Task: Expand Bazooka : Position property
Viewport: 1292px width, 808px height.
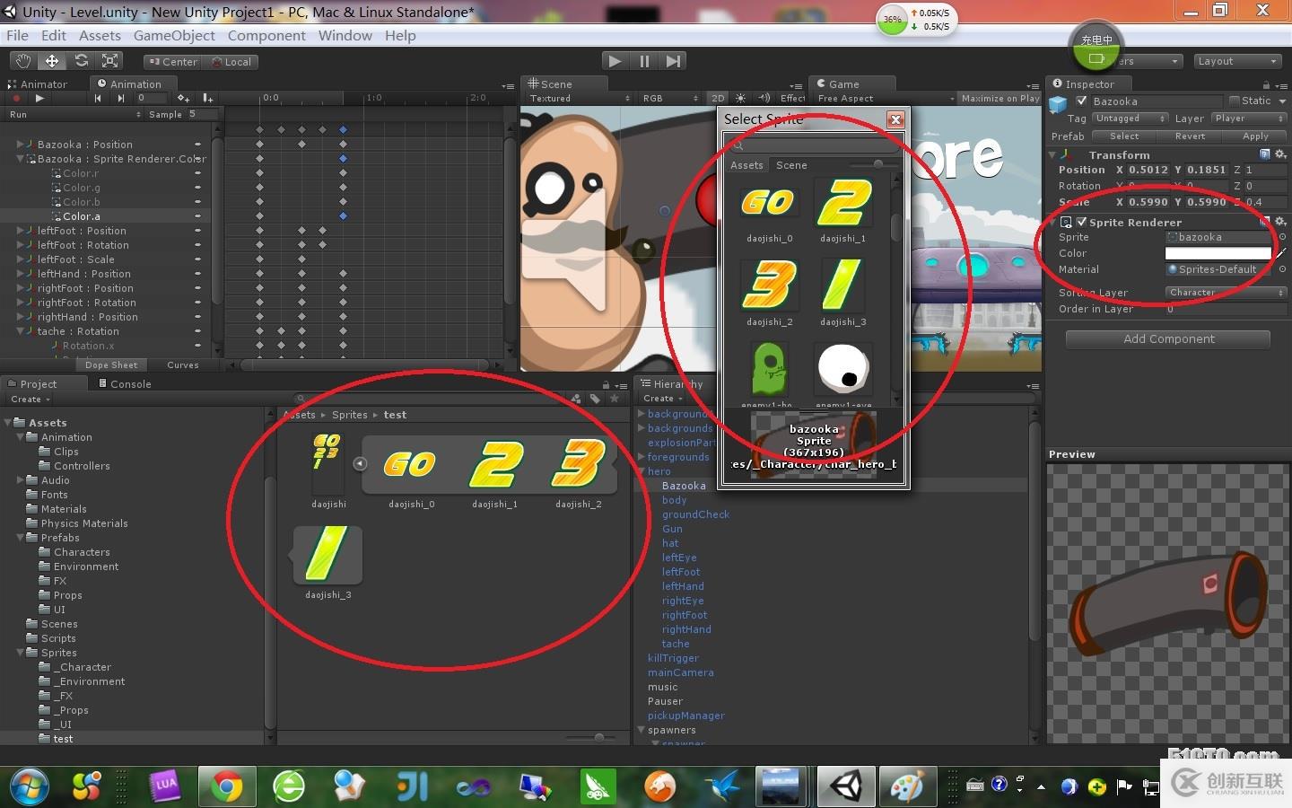Action: (20, 144)
